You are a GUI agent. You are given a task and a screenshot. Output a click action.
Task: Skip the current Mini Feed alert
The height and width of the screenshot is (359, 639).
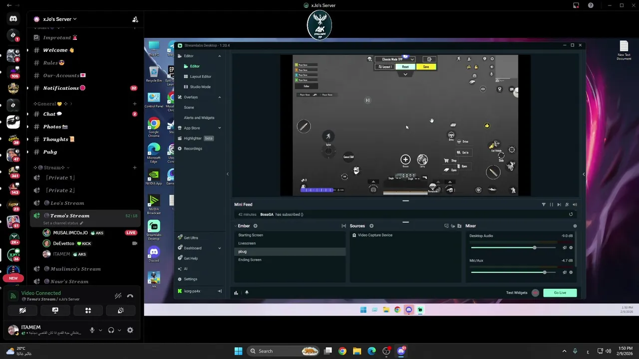click(x=559, y=204)
